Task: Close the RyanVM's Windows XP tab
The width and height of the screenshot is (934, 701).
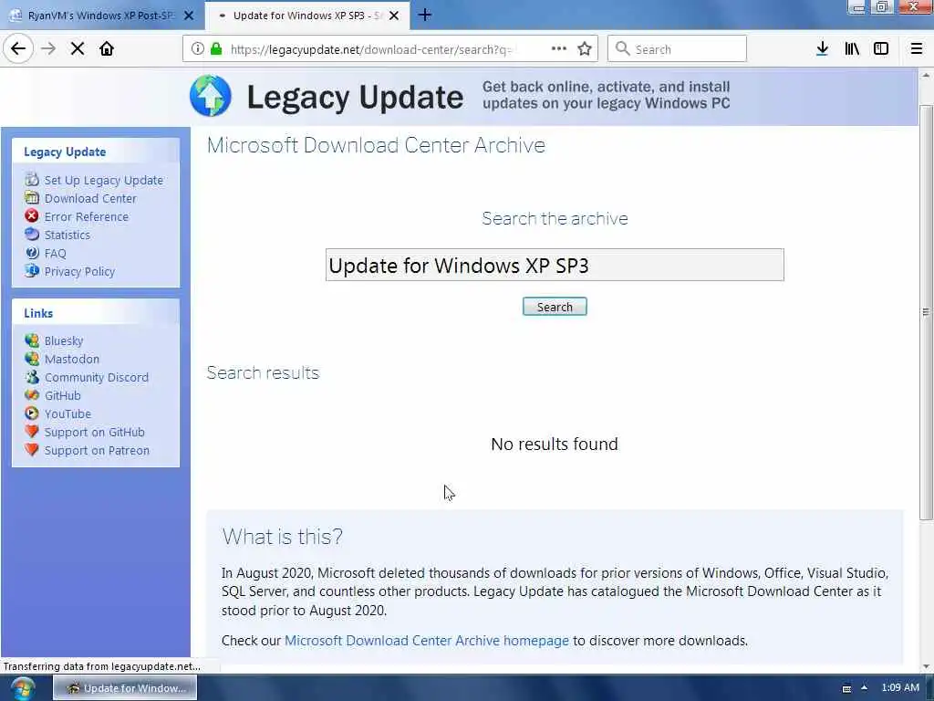Action: point(189,16)
